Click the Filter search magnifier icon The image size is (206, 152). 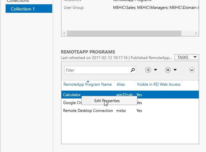(133, 70)
